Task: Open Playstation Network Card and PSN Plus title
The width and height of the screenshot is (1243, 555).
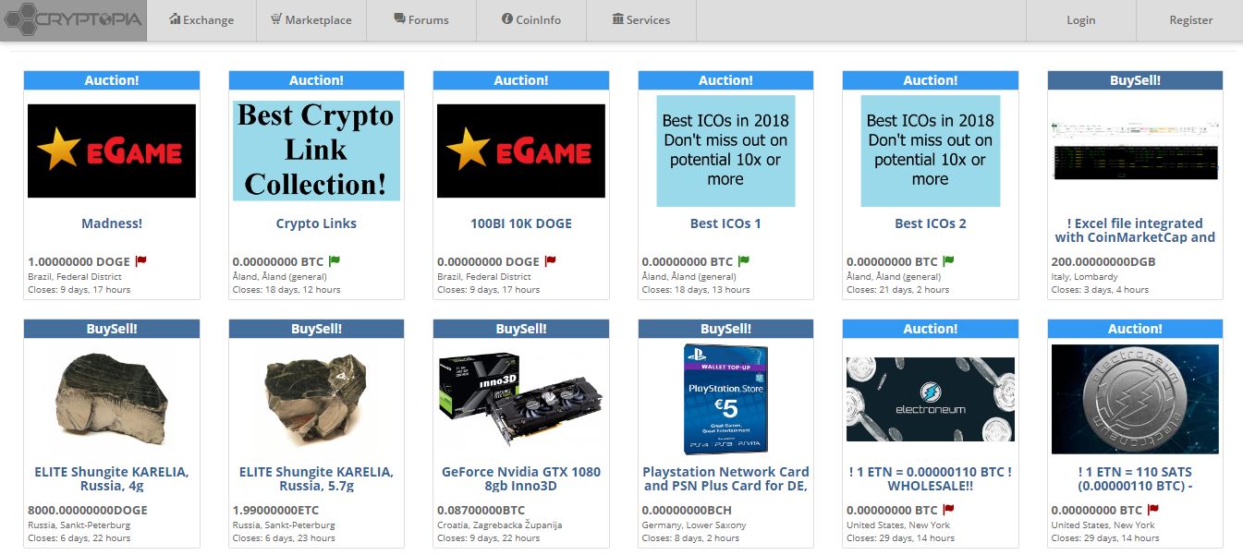Action: (x=725, y=478)
